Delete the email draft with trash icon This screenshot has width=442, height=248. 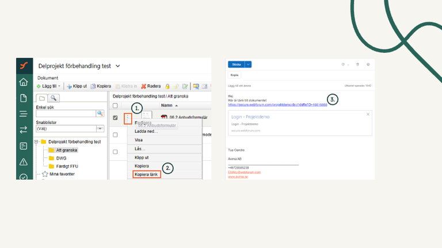point(357,65)
